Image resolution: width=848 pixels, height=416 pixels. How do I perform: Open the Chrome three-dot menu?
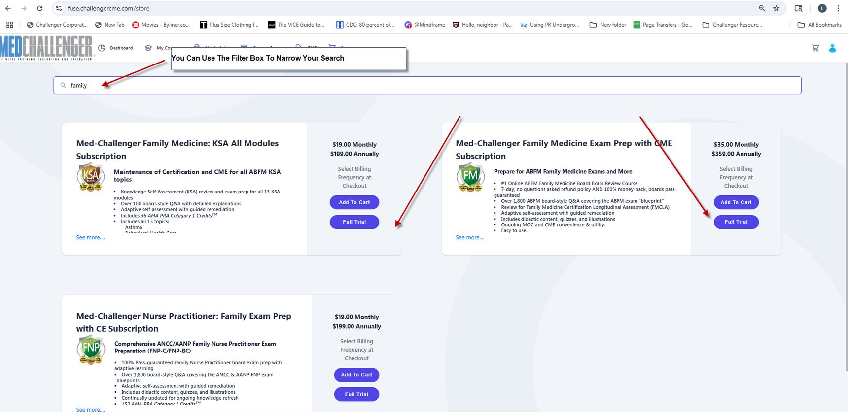(838, 8)
